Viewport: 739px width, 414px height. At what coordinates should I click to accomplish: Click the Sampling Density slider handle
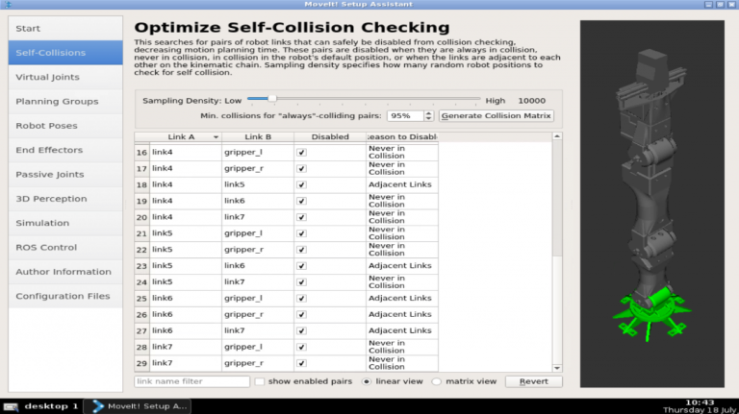click(x=272, y=99)
